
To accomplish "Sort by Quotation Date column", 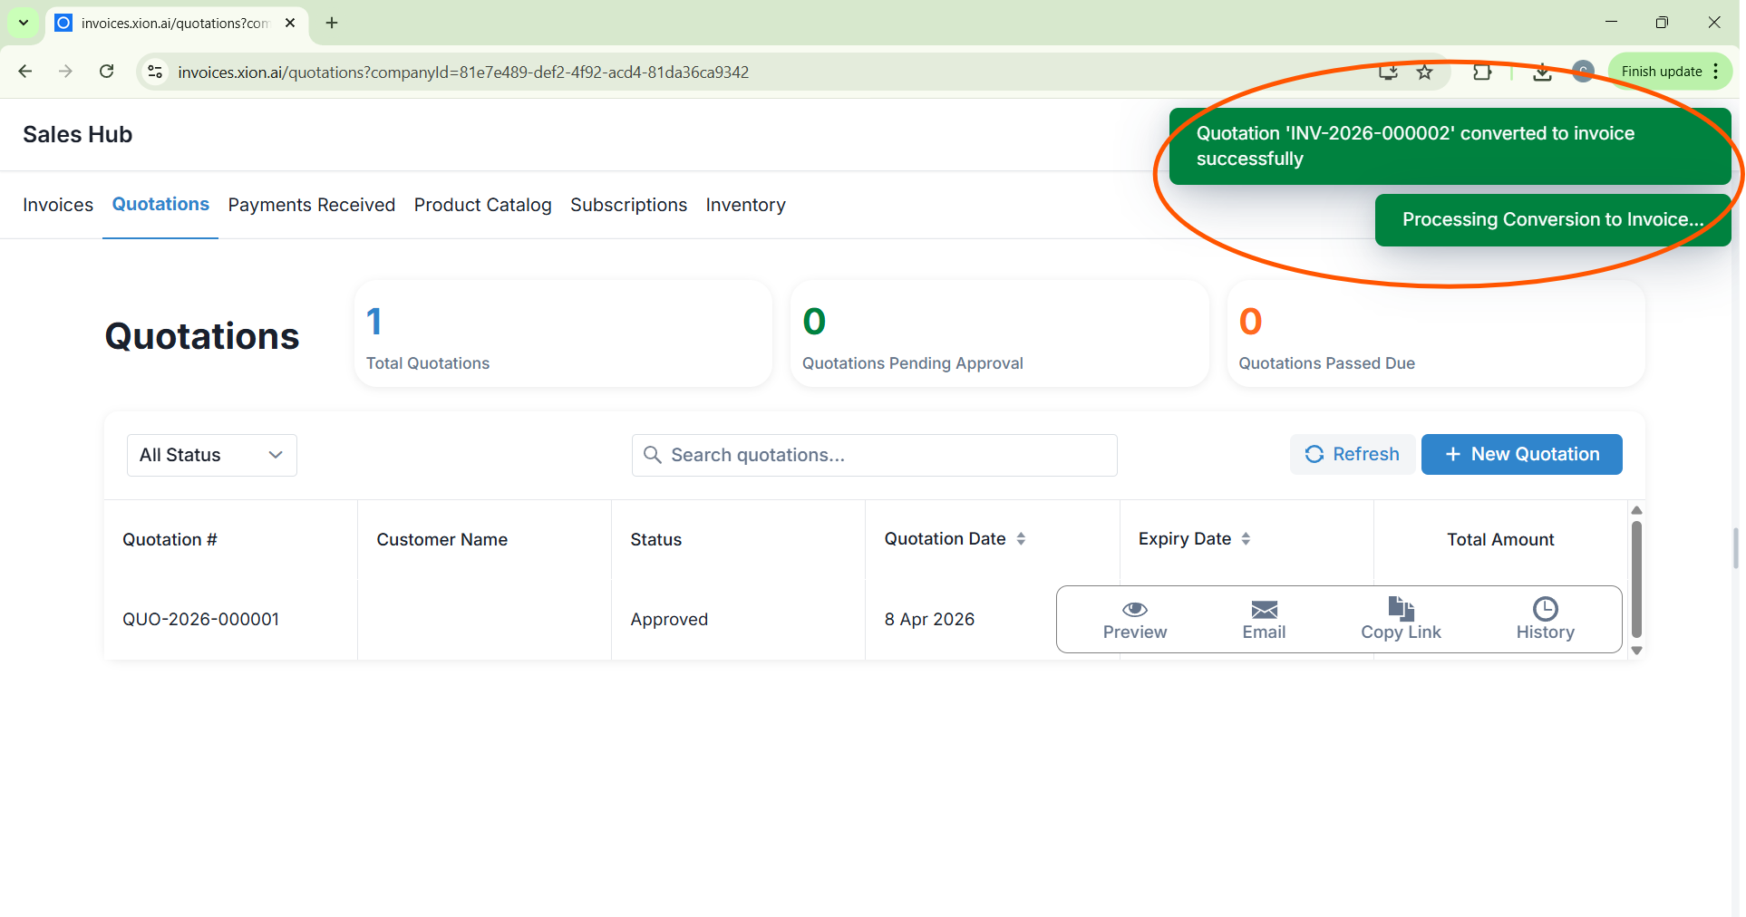I will (1021, 539).
